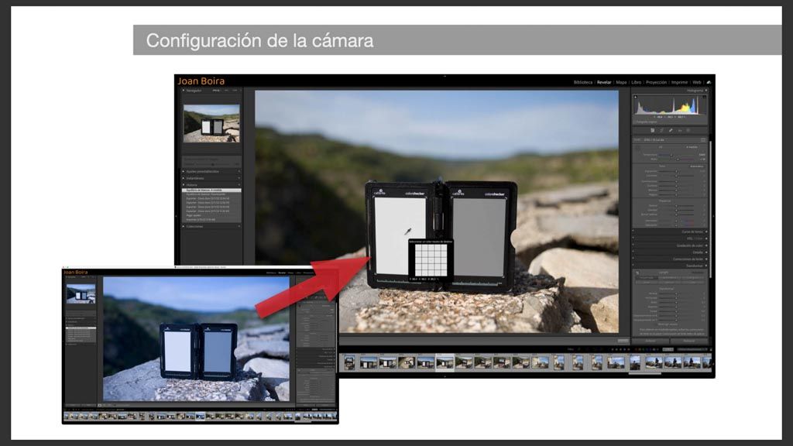
Task: Select the top Equilibrio de blancos history step
Action: [x=211, y=190]
